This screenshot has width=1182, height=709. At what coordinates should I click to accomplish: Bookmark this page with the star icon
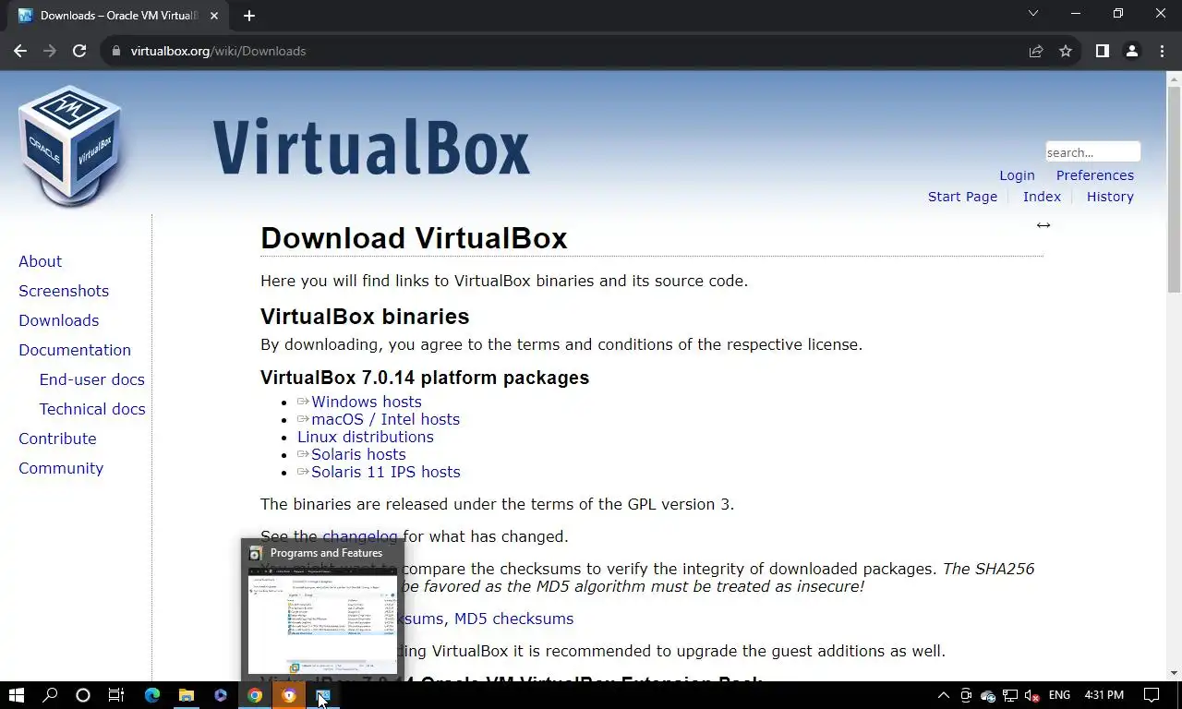[x=1066, y=51]
